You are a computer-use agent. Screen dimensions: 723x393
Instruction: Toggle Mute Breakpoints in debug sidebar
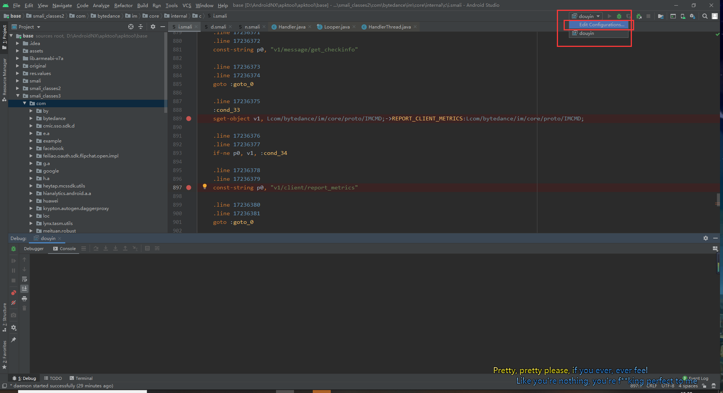[13, 303]
